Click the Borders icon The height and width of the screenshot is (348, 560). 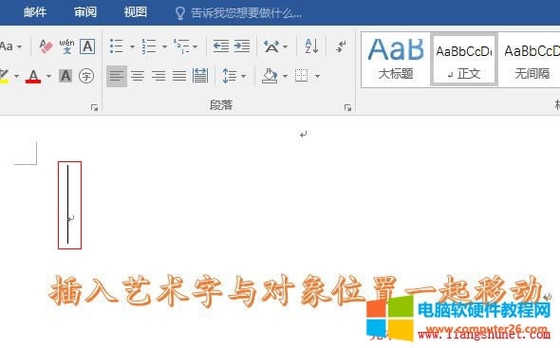tap(302, 76)
